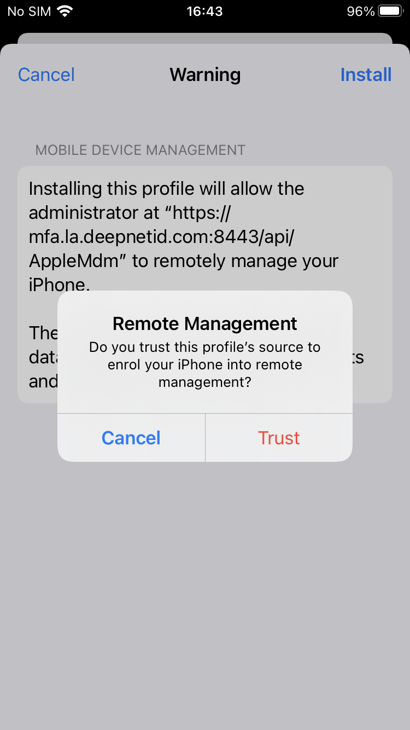Tap the Warning title in the navigation bar
Image resolution: width=410 pixels, height=730 pixels.
[205, 74]
